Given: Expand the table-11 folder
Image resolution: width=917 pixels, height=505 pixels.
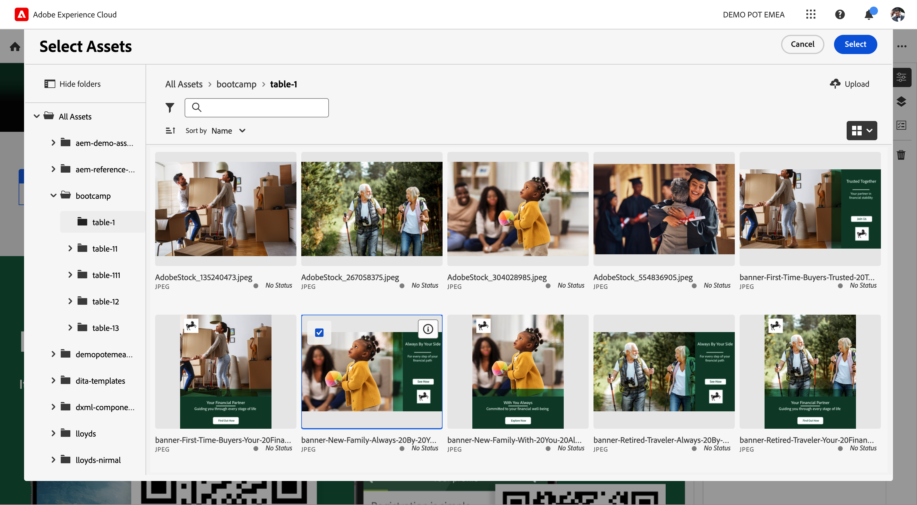Looking at the screenshot, I should point(70,248).
